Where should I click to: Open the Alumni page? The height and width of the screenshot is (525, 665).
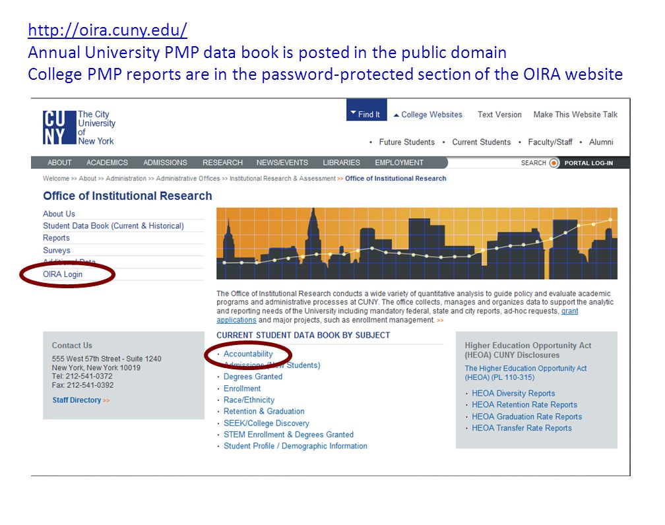tap(601, 142)
